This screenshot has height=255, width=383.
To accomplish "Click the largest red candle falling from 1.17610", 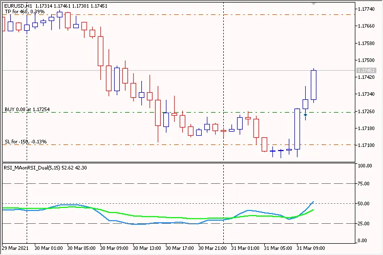I will pos(101,51).
